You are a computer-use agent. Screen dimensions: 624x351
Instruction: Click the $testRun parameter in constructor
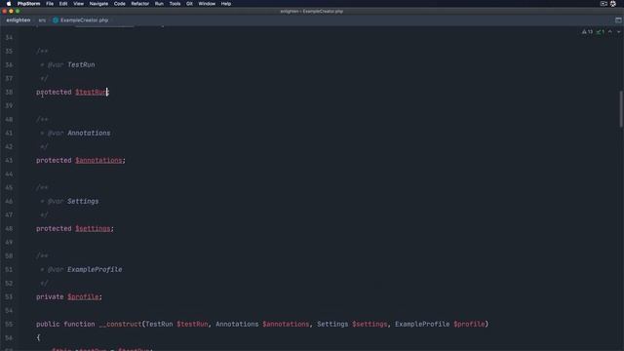coord(192,324)
